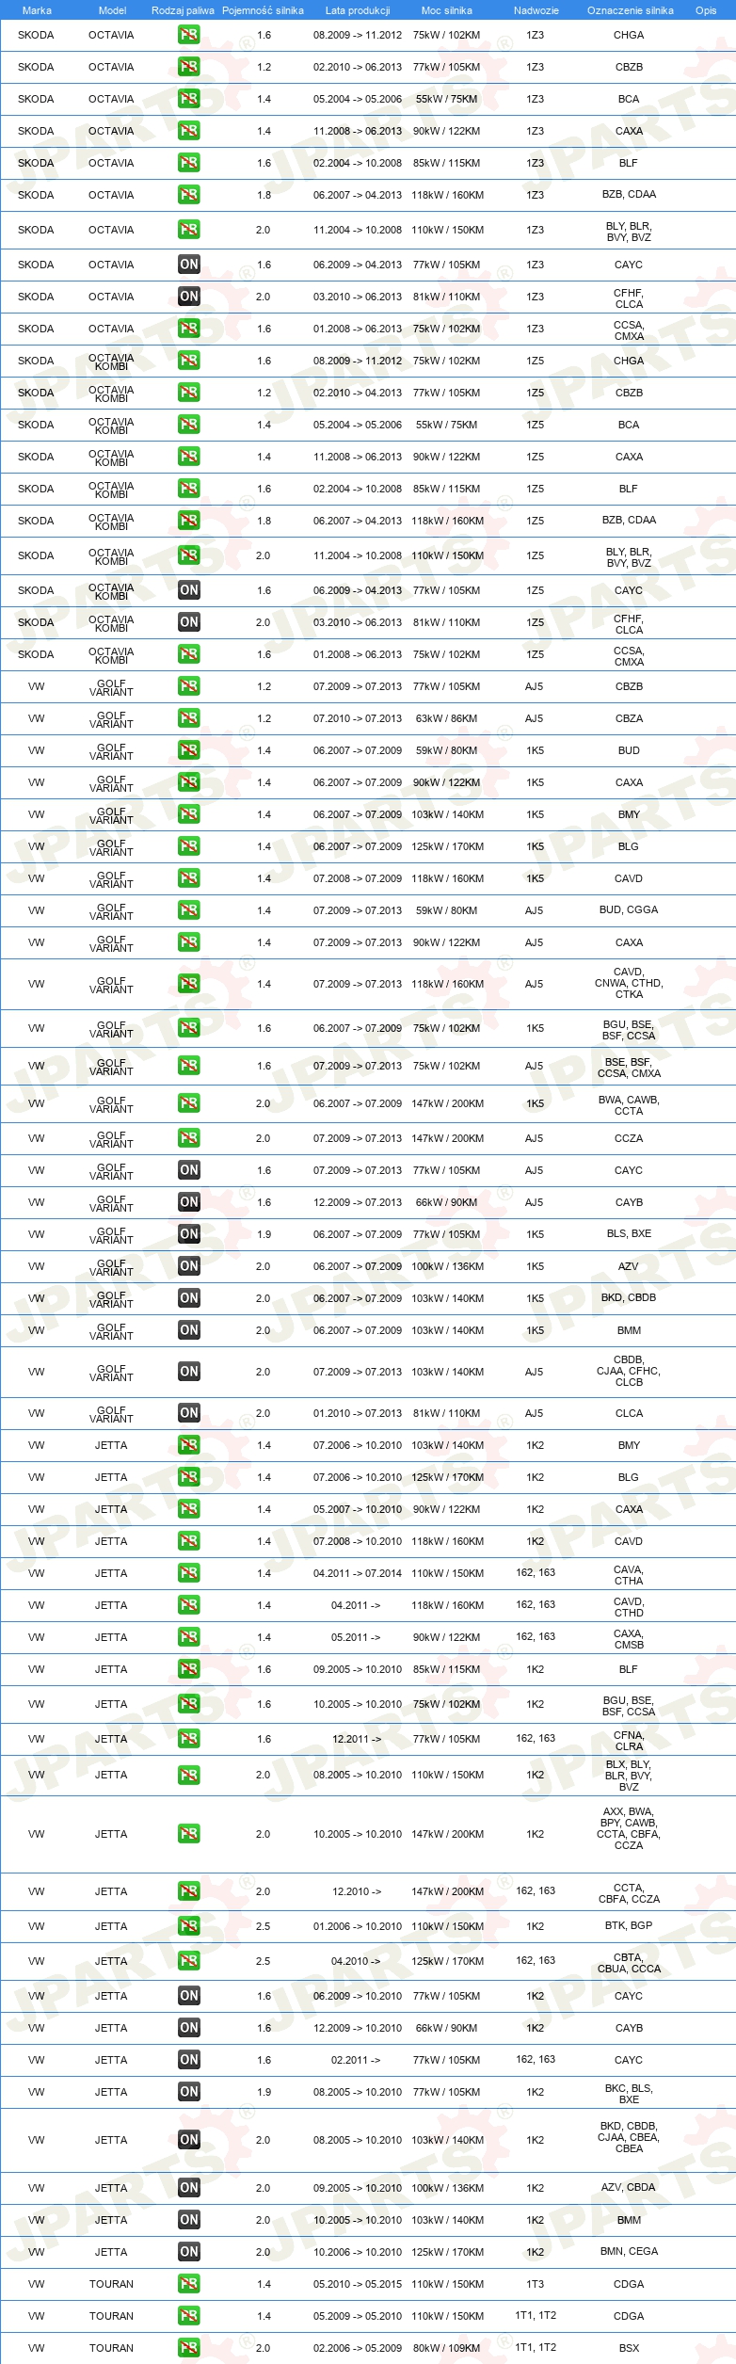Click the PB icon in Golf Variant CBZA row
The width and height of the screenshot is (736, 2364).
(189, 717)
